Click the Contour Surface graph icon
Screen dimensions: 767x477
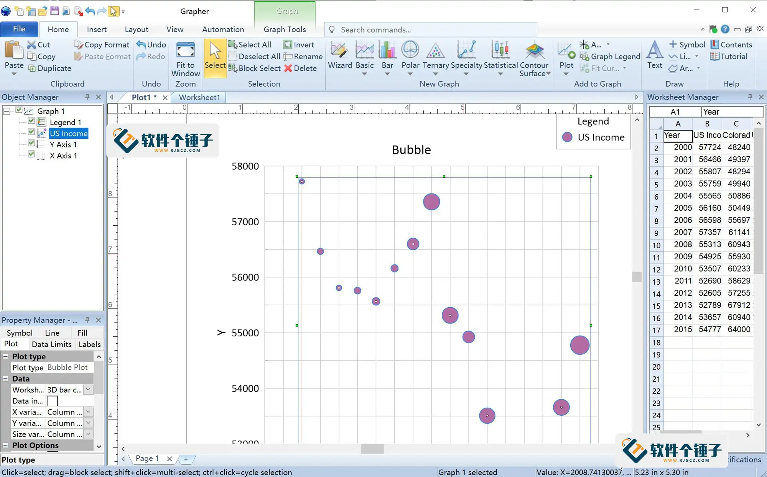tap(535, 50)
